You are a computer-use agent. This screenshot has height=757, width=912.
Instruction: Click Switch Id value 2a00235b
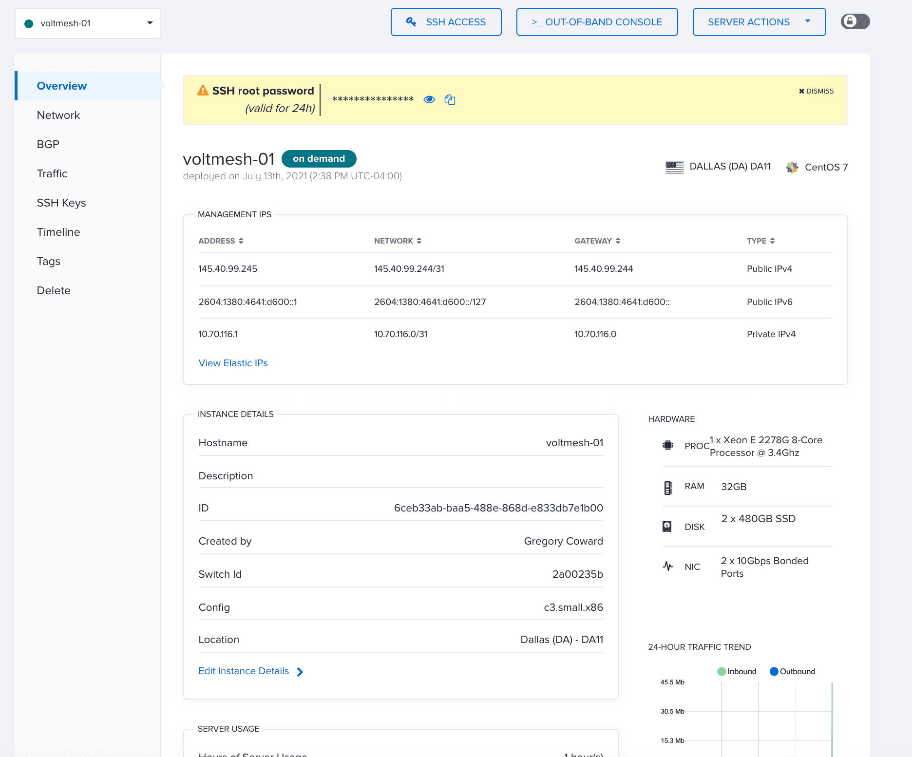[x=578, y=574]
